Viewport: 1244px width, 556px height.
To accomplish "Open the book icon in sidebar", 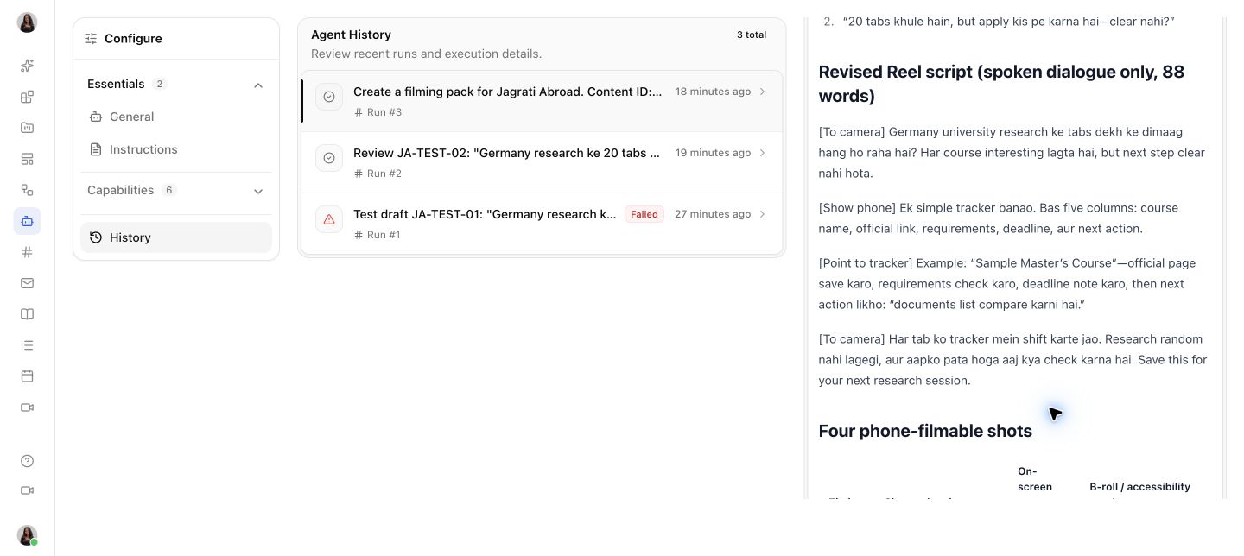I will click(27, 314).
